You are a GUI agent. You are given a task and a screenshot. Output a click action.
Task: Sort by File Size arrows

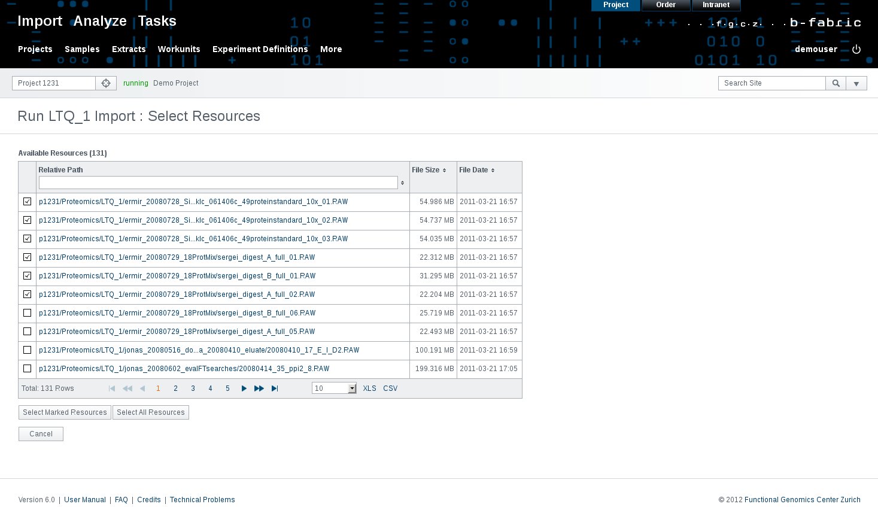tap(444, 171)
